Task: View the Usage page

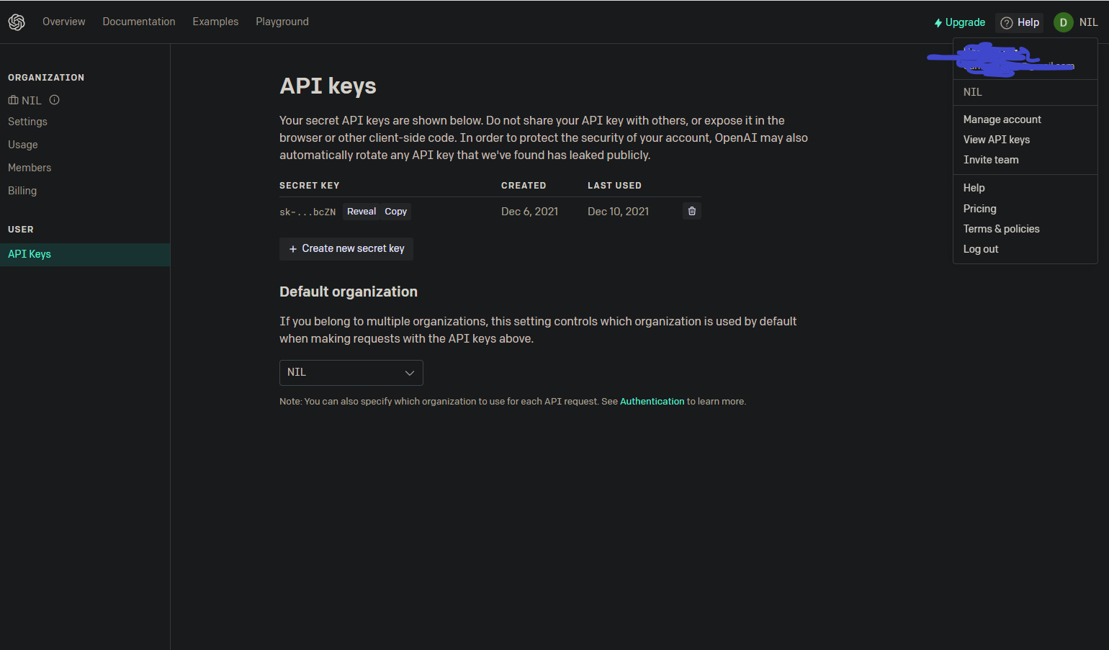Action: pyautogui.click(x=23, y=145)
